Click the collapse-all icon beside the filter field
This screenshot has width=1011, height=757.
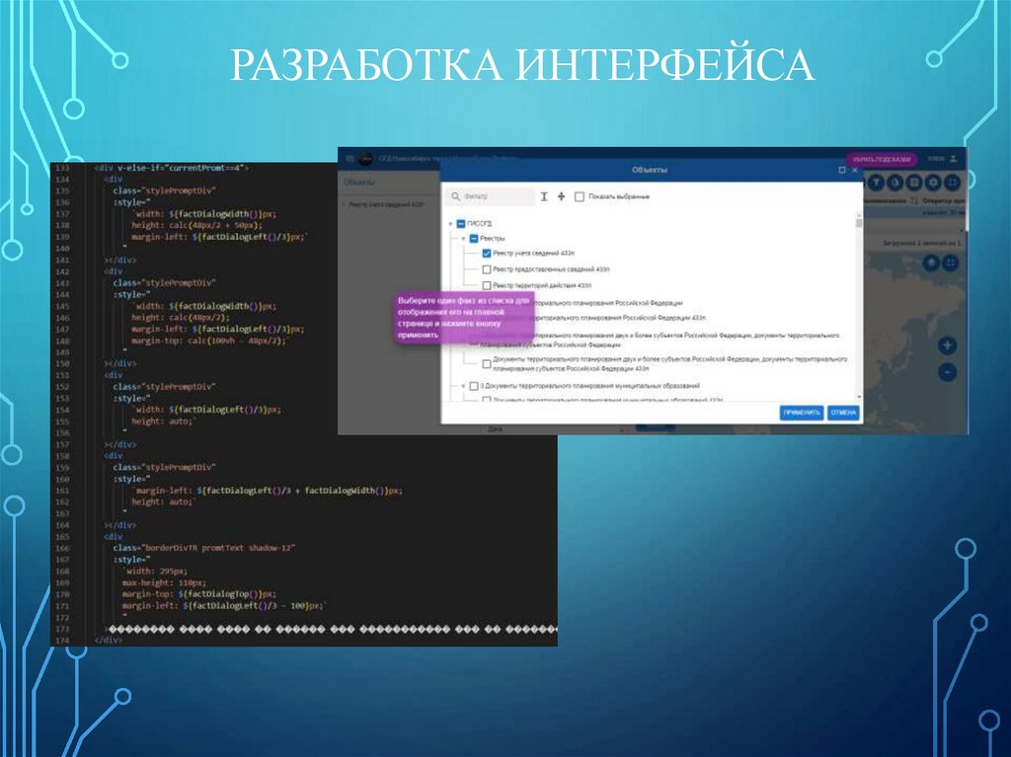point(561,196)
